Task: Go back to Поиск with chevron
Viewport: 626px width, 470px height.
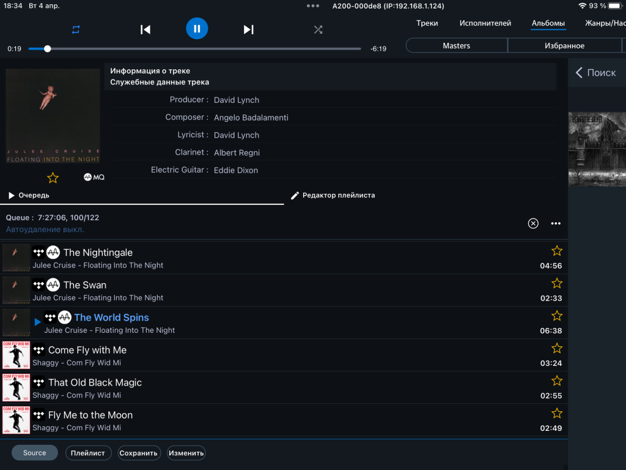Action: (x=595, y=73)
